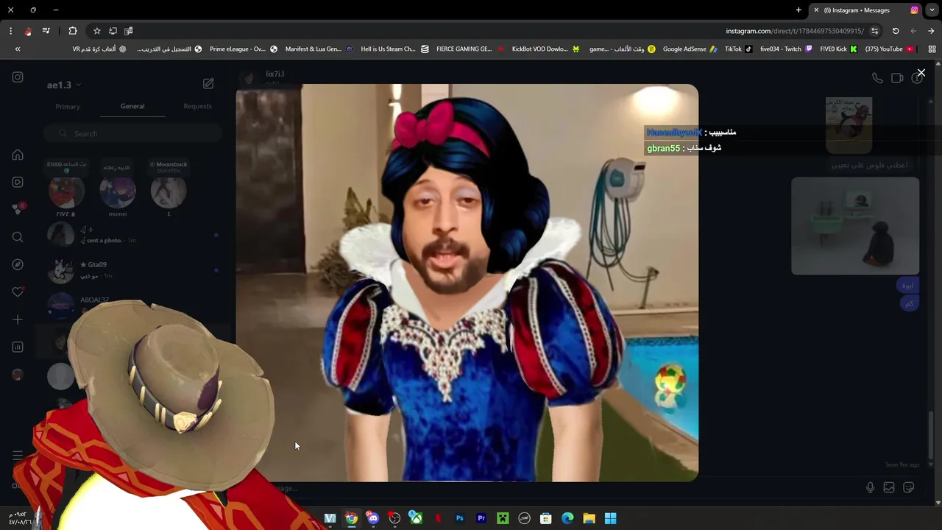
Task: Open the profile avatar in the sidebar
Action: coord(18,375)
